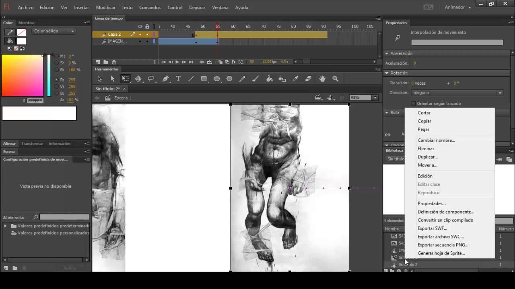The width and height of the screenshot is (515, 289).
Task: Click the delete layer trash icon
Action: [x=114, y=62]
